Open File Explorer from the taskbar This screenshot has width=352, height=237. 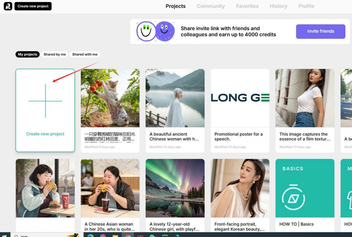pos(115,235)
